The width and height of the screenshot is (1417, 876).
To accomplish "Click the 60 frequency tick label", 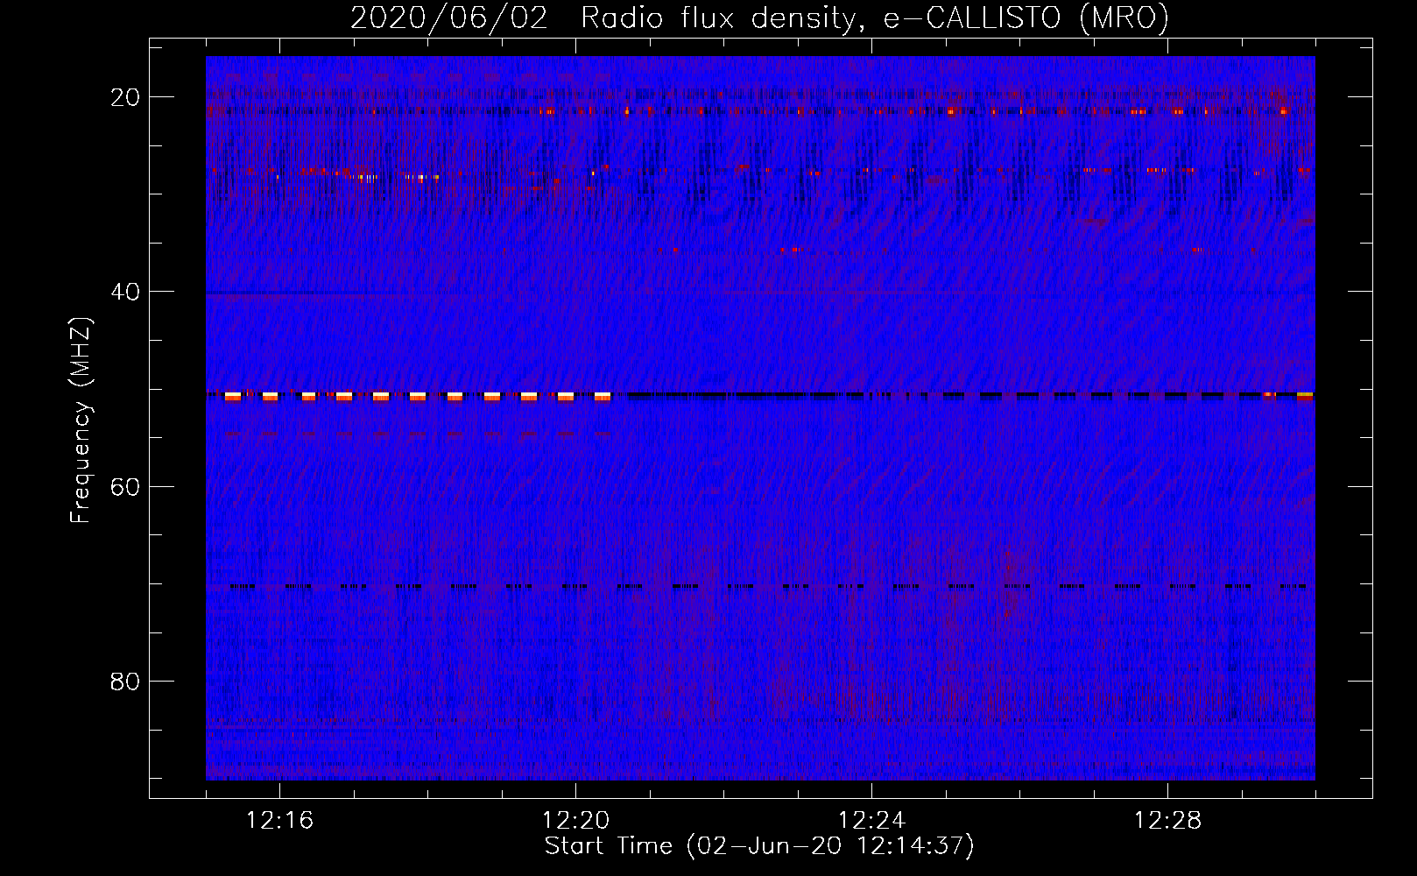I will point(125,486).
